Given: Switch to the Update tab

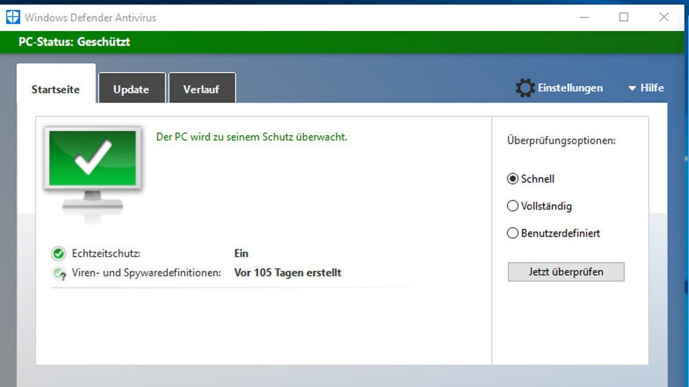Looking at the screenshot, I should 131,89.
